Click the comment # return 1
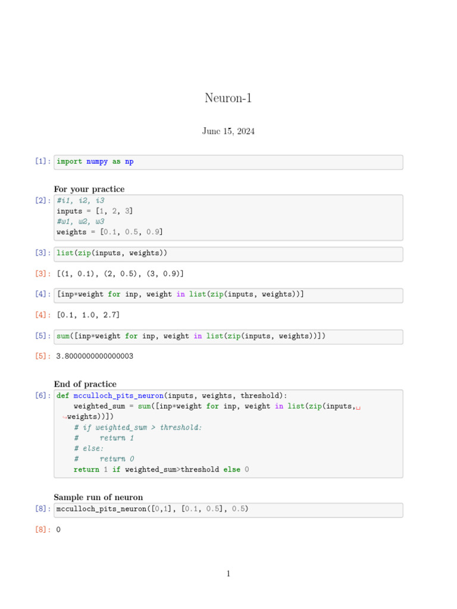The height and width of the screenshot is (609, 457). pos(104,438)
